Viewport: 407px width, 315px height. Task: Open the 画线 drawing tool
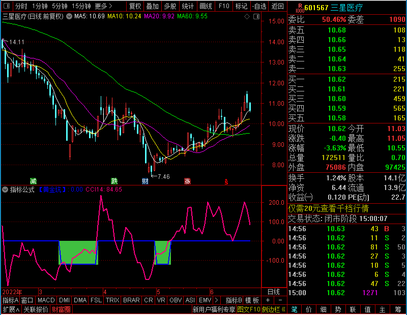click(x=206, y=6)
